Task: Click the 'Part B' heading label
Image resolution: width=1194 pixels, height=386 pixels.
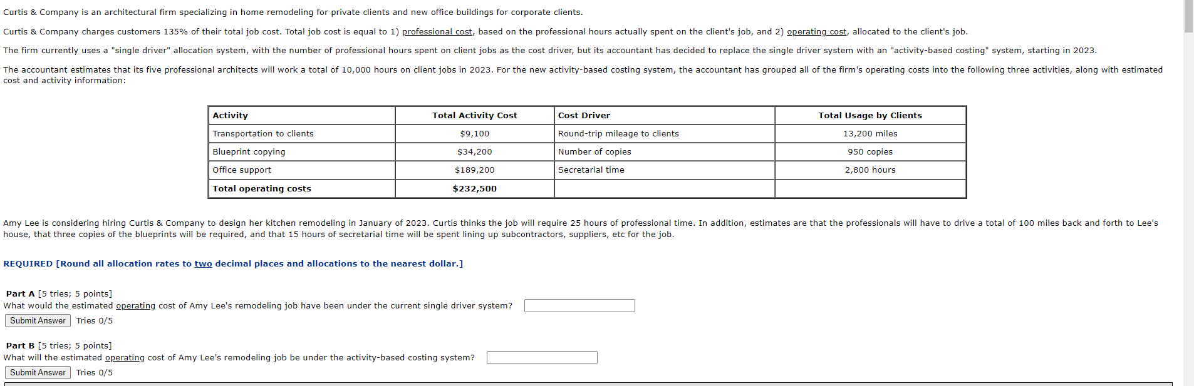Action: 21,345
